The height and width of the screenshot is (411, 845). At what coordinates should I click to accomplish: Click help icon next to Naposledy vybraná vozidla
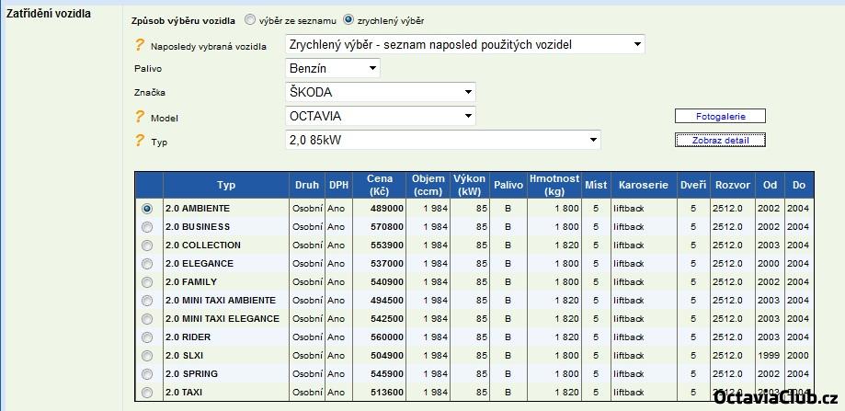pyautogui.click(x=140, y=45)
